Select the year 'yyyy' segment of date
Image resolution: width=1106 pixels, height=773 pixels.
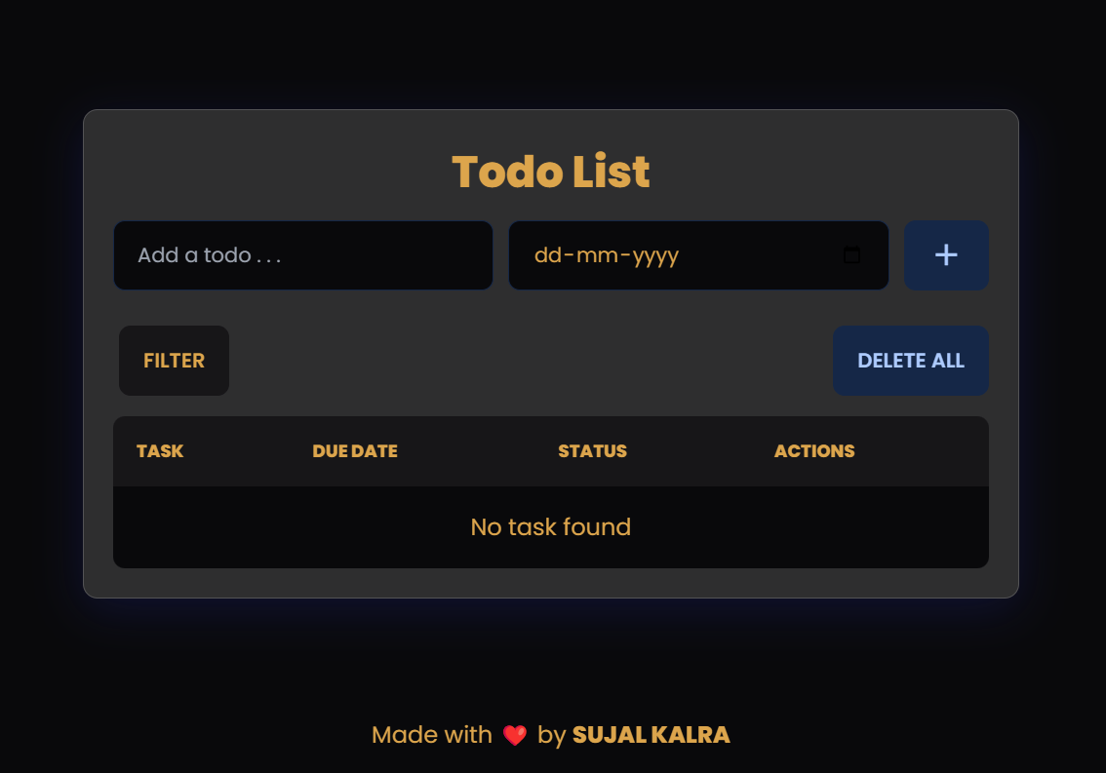655,255
